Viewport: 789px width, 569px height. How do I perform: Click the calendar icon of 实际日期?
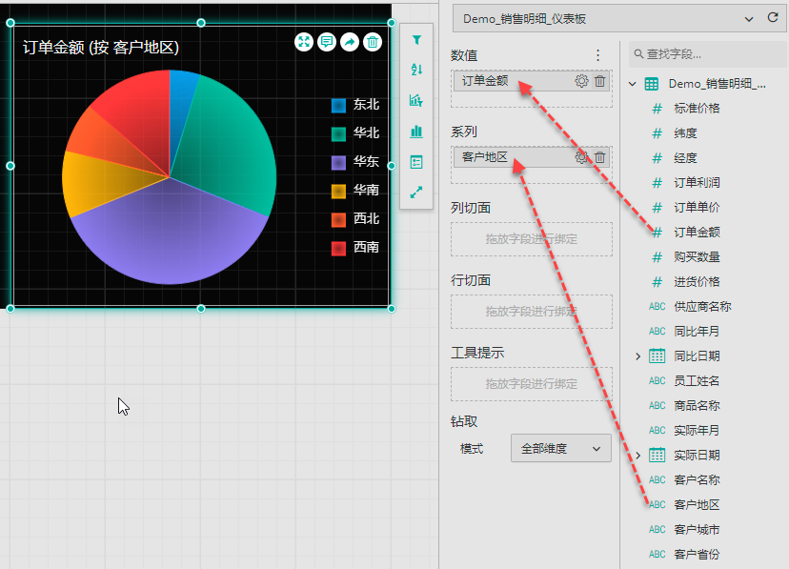click(657, 456)
